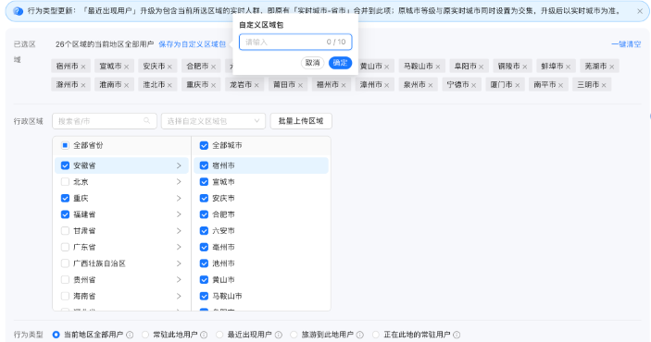Viewport: 651px width, 342px height.
Task: Expand the 重庆 province row chevron
Action: pyautogui.click(x=179, y=198)
